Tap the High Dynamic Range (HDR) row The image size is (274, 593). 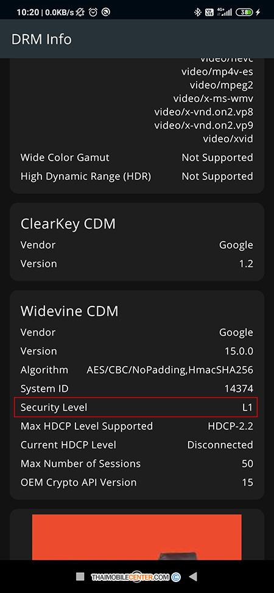[x=136, y=176]
